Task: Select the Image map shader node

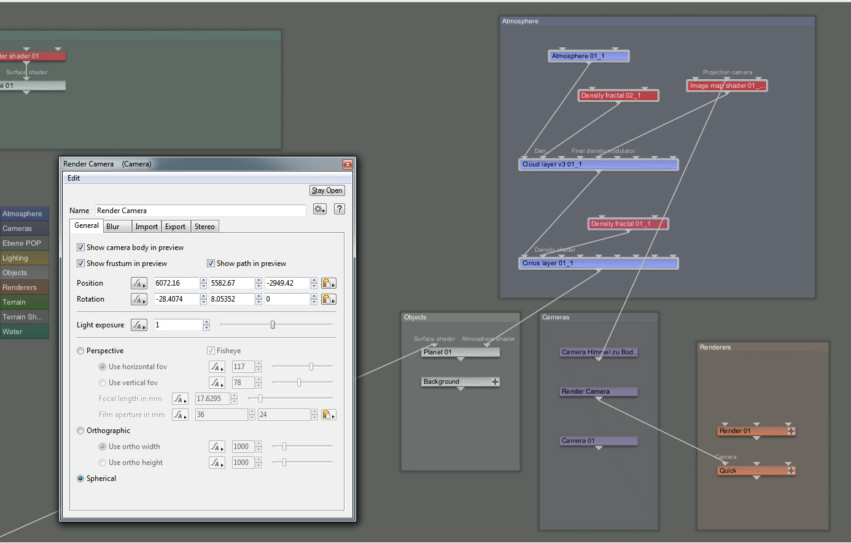Action: point(727,86)
